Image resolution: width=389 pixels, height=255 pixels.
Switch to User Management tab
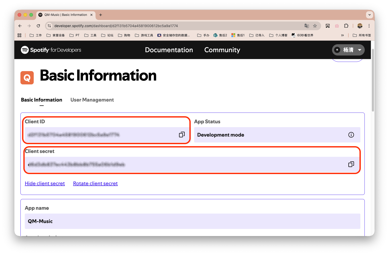point(92,100)
